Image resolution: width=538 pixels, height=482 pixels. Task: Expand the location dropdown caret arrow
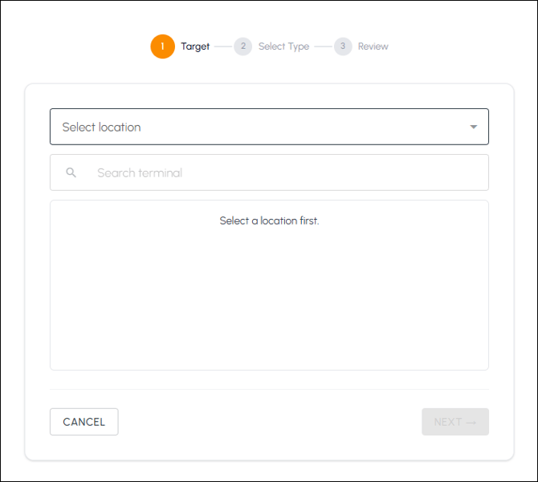[474, 127]
